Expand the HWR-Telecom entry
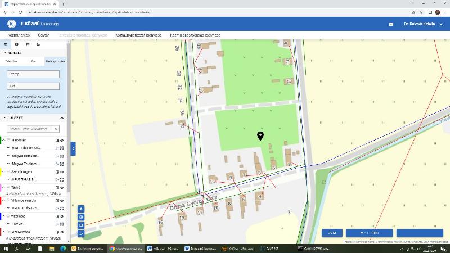 pyautogui.click(x=8, y=148)
